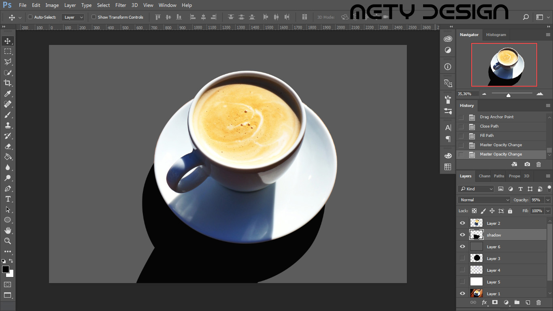Enable Show Transform Controls checkbox
Image resolution: width=553 pixels, height=311 pixels.
point(94,17)
